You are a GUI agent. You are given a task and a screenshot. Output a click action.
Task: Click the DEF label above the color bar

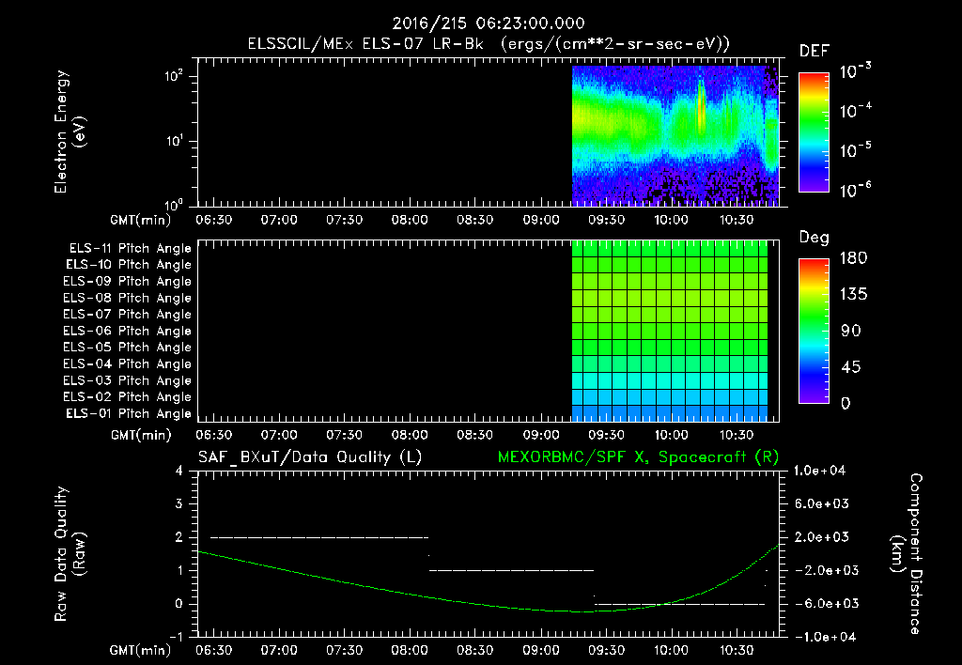pos(815,51)
